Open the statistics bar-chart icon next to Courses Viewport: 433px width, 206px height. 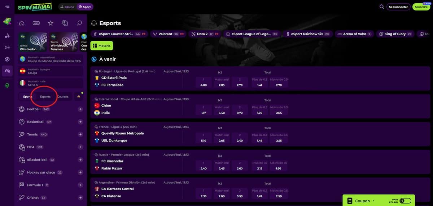coord(79,97)
